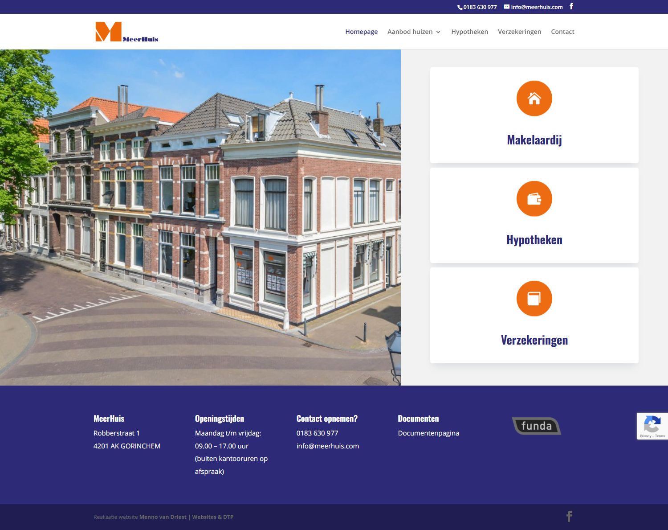Image resolution: width=668 pixels, height=530 pixels.
Task: Open the Hypotheken navigation item
Action: pos(469,32)
